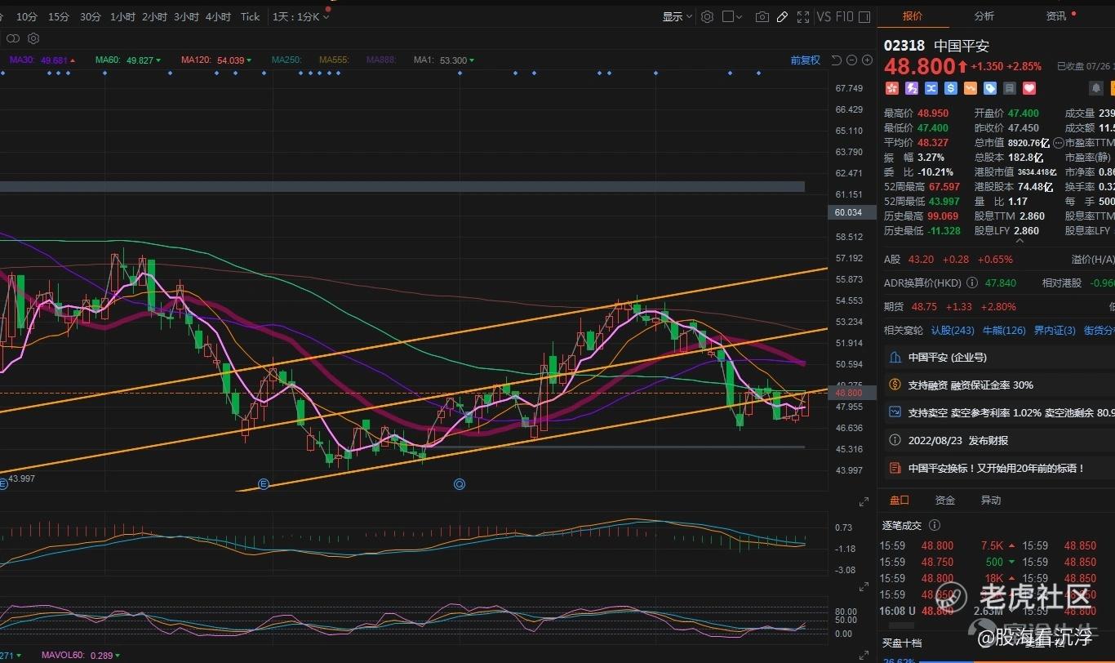The width and height of the screenshot is (1115, 663).
Task: Open the 显示 display dropdown
Action: [677, 16]
